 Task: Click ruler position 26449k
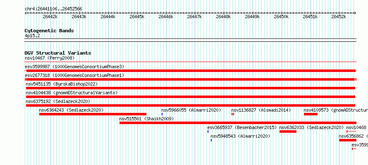tap(252, 17)
